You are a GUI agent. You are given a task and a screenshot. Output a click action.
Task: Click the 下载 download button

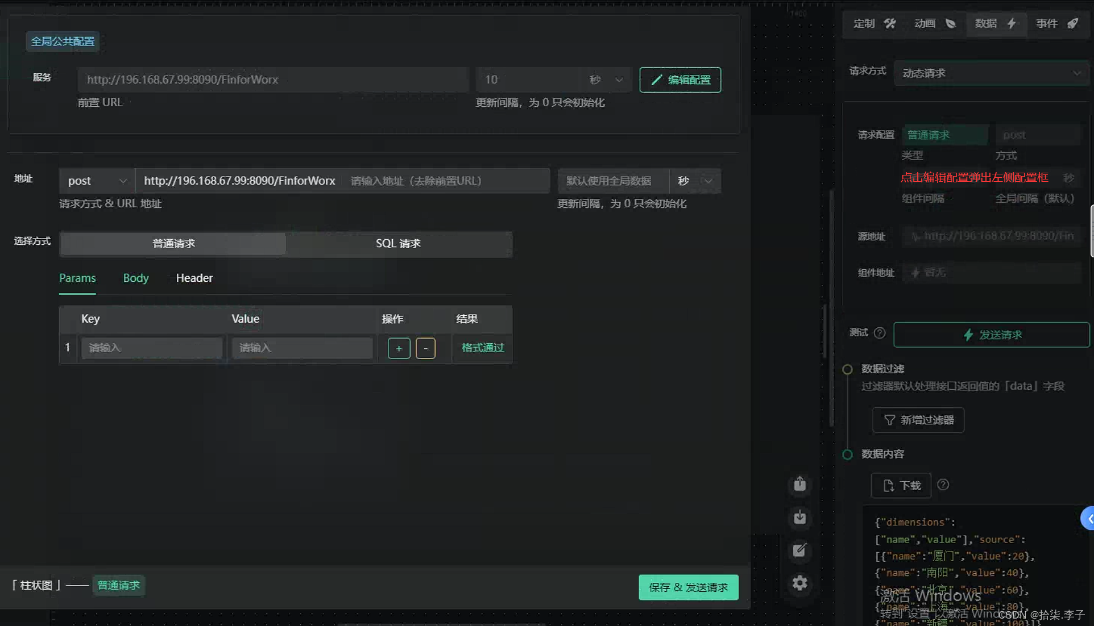pyautogui.click(x=901, y=485)
